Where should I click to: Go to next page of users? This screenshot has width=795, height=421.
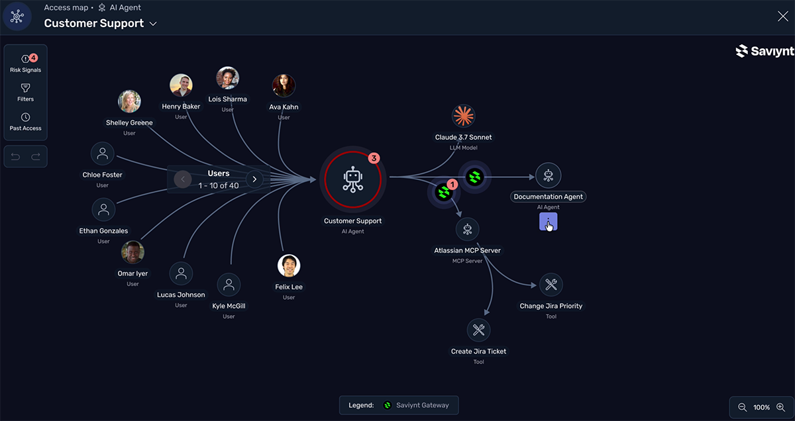coord(254,179)
